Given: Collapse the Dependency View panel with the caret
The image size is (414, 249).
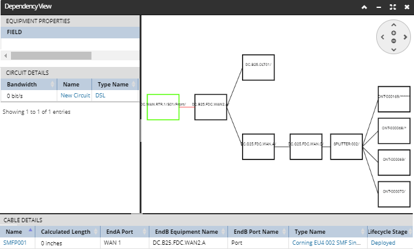Looking at the screenshot, I should tap(365, 7).
